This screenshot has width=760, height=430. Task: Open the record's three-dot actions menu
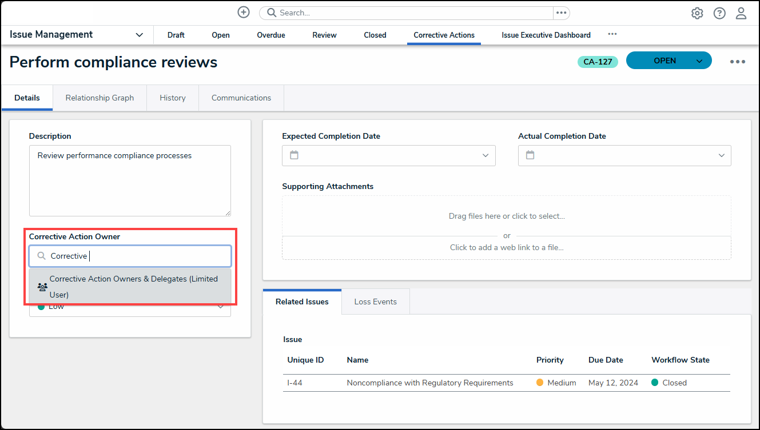(x=737, y=62)
